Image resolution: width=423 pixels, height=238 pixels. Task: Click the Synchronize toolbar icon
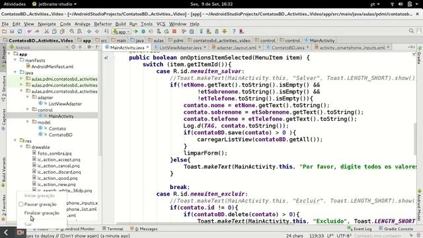click(20, 32)
